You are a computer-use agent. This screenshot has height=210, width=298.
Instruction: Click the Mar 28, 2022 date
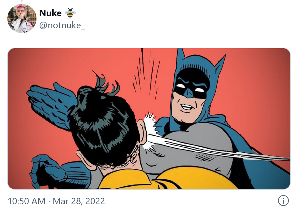79,201
